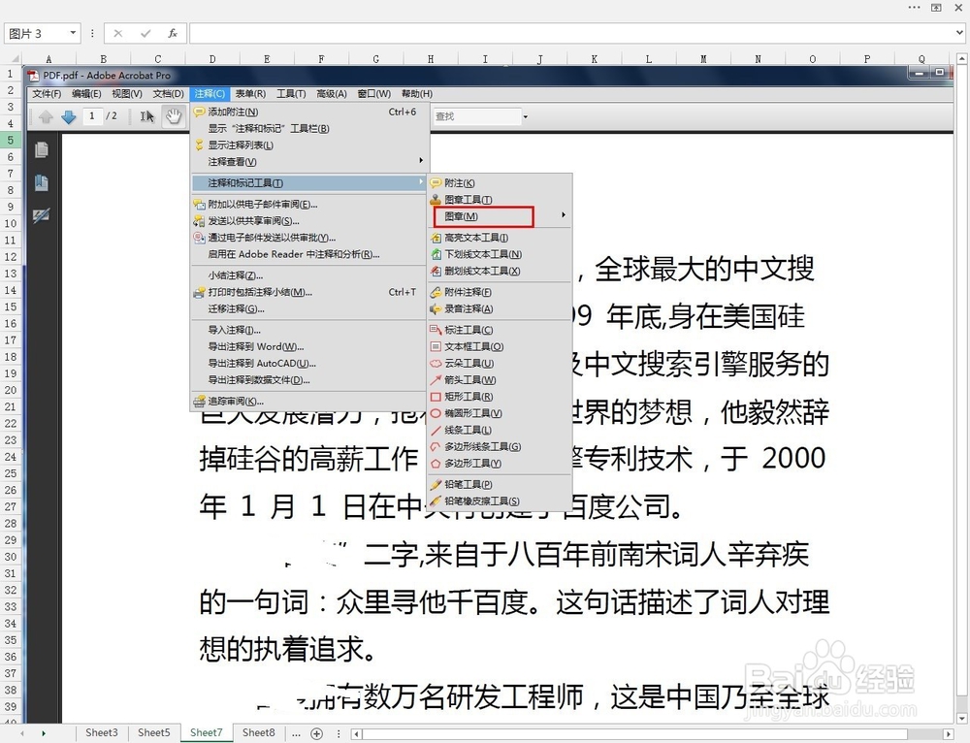
Task: Switch to Sheet3 tab
Action: point(102,732)
